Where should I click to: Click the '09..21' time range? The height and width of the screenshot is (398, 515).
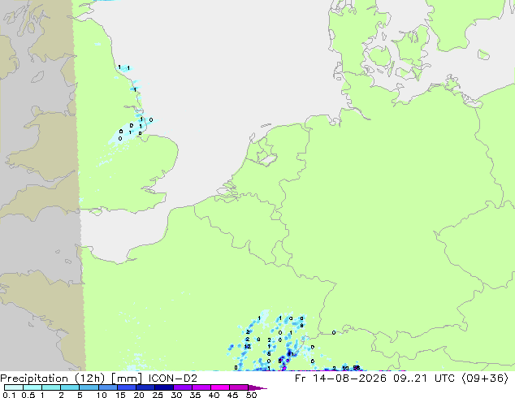pyautogui.click(x=410, y=379)
